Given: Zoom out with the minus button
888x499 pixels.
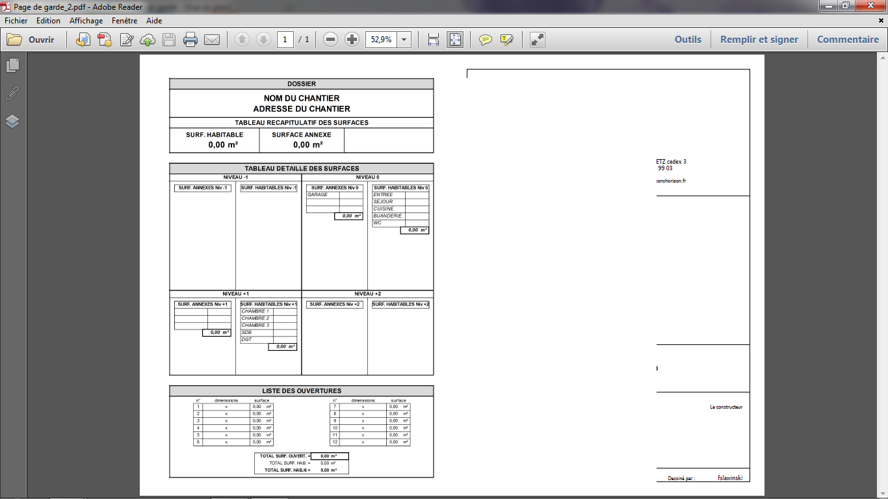Looking at the screenshot, I should coord(330,40).
